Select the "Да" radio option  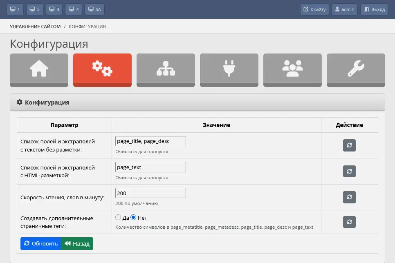pos(119,218)
